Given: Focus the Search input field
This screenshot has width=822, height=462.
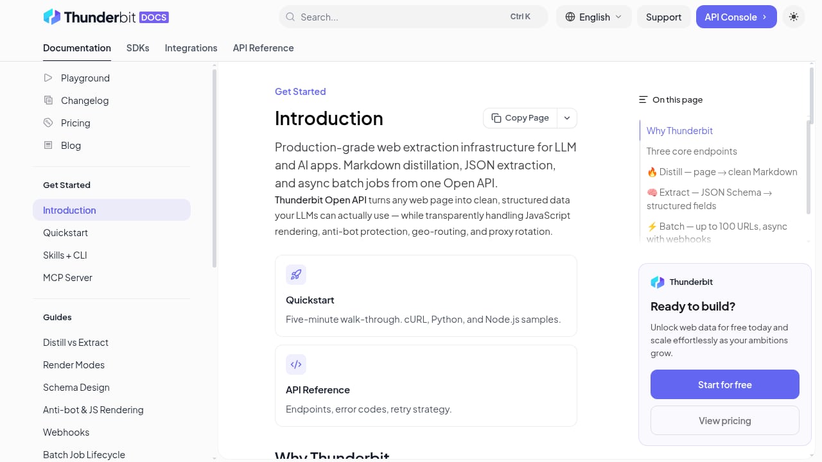Looking at the screenshot, I should pos(414,17).
